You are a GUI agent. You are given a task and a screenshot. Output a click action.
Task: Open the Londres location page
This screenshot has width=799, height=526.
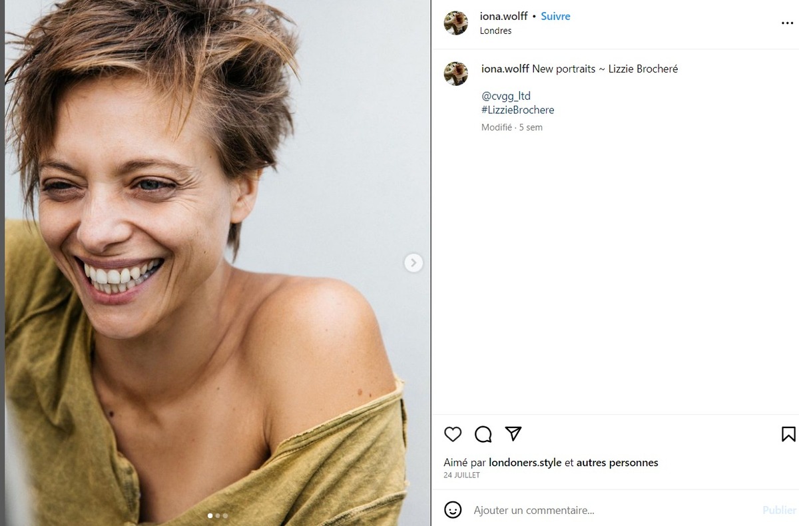[496, 31]
